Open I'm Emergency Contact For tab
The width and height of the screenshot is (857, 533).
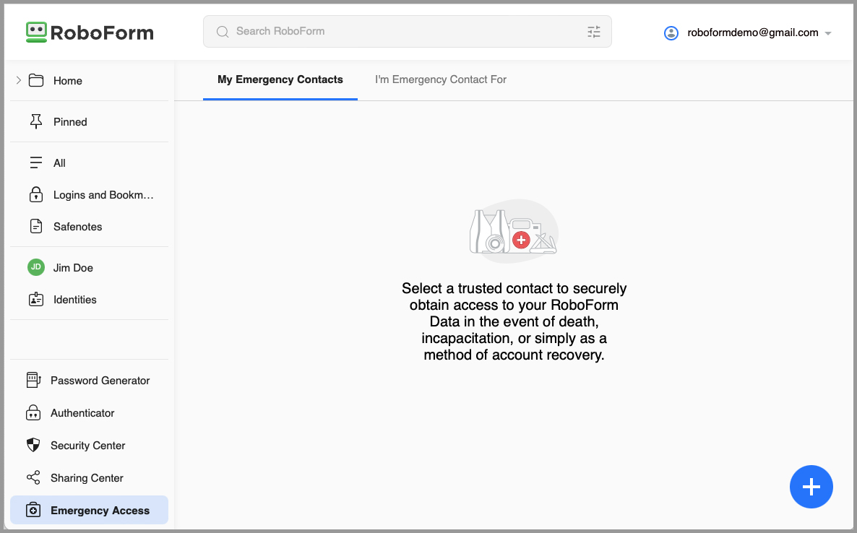tap(441, 79)
